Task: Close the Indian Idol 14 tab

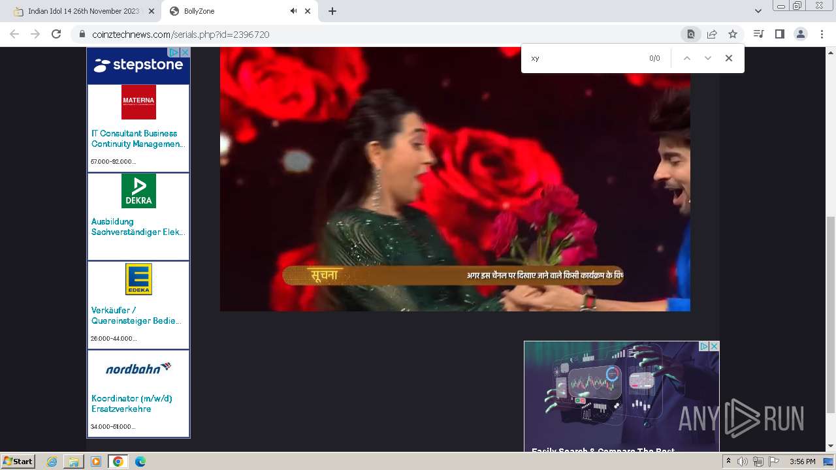Action: point(151,11)
